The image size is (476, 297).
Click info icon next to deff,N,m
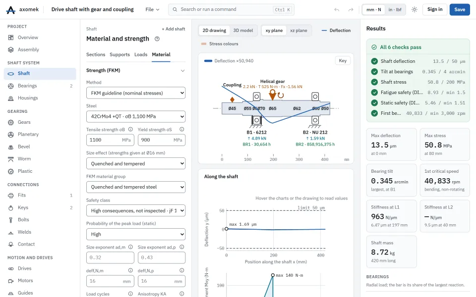[130, 270]
